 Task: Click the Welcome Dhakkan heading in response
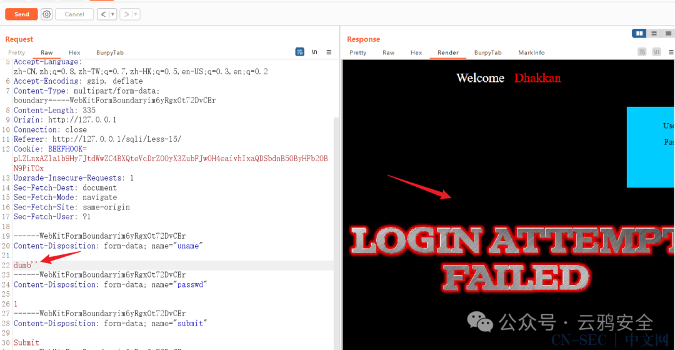[508, 78]
